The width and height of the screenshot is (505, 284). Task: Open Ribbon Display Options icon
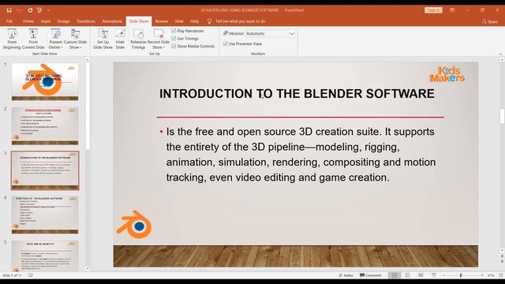tap(452, 10)
